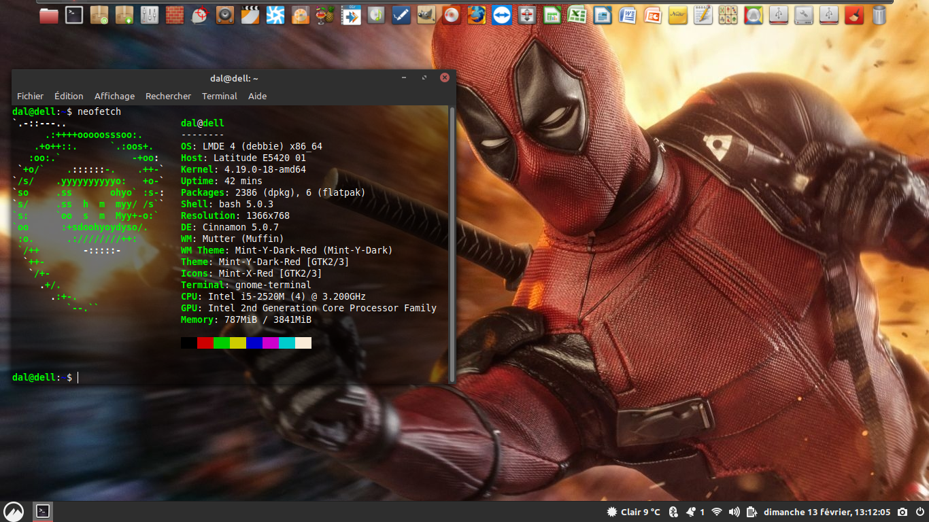Image resolution: width=929 pixels, height=522 pixels.
Task: Check the battery power tray icon
Action: click(x=751, y=512)
